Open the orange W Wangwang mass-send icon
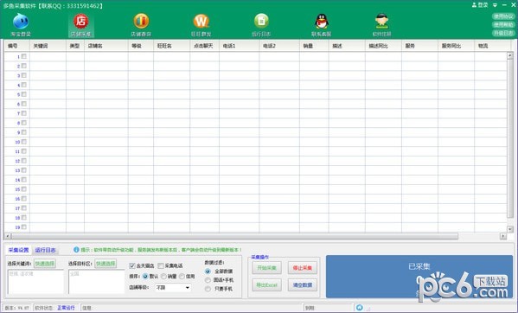Viewport: 518px width, 313px height. pos(201,22)
